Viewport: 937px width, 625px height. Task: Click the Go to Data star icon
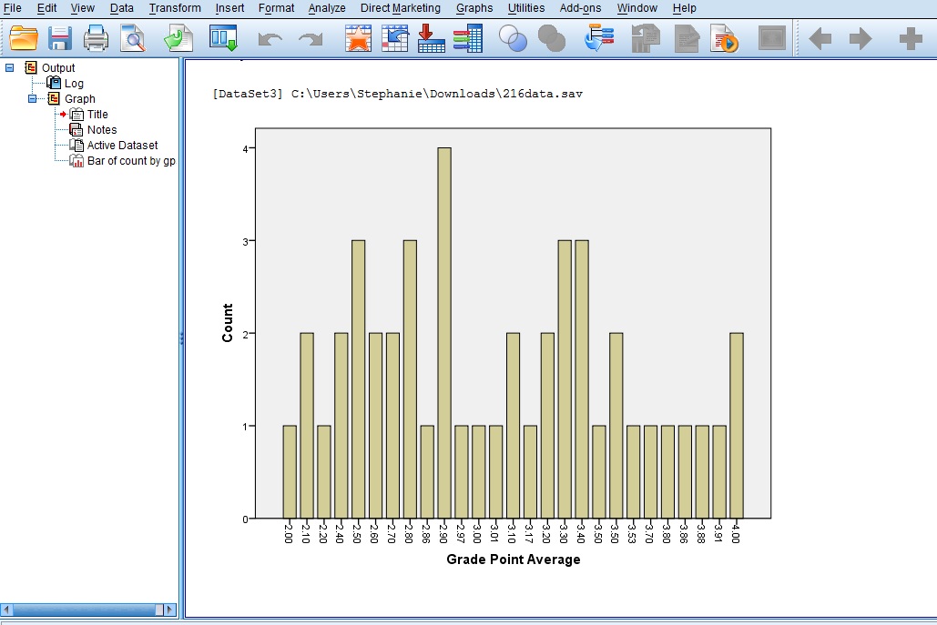[x=358, y=39]
